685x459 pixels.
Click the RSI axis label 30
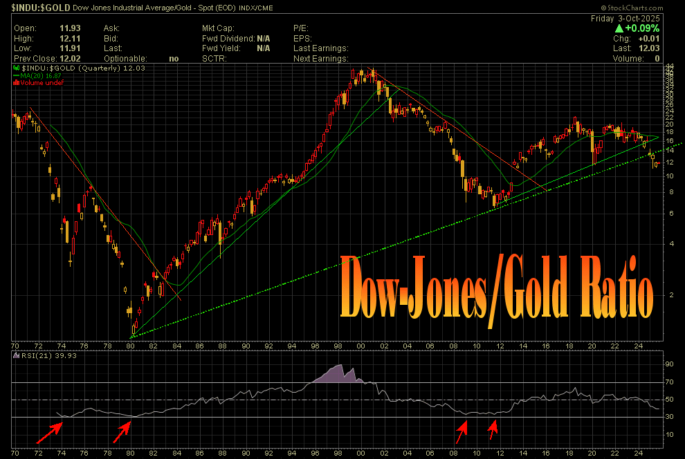[x=669, y=417]
